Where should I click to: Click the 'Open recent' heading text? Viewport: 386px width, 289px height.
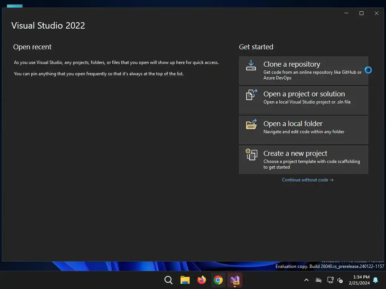pyautogui.click(x=32, y=47)
